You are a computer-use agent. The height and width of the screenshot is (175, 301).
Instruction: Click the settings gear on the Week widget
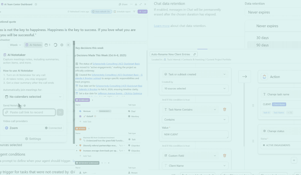click(x=62, y=45)
